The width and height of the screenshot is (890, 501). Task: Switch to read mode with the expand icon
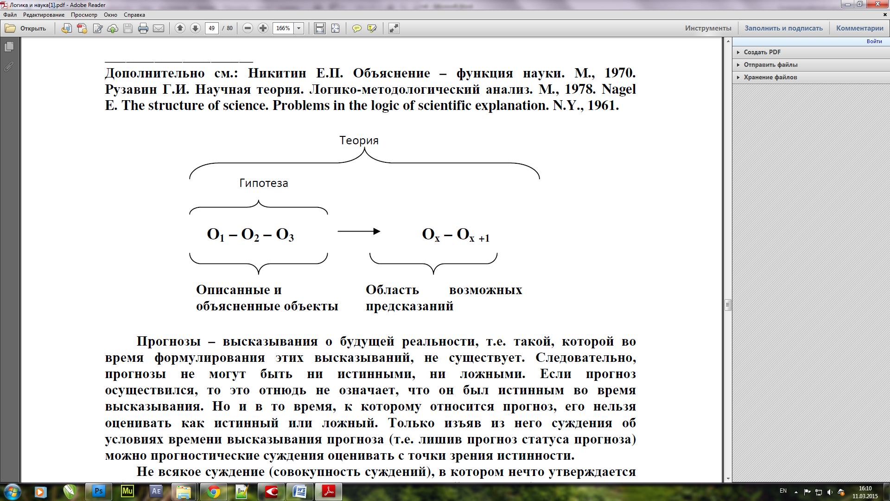pos(394,28)
